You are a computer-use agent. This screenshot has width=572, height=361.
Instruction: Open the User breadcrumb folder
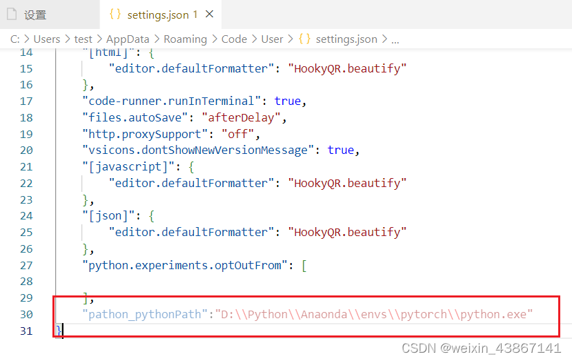272,39
